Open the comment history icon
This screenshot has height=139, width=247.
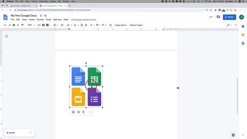pos(218,17)
